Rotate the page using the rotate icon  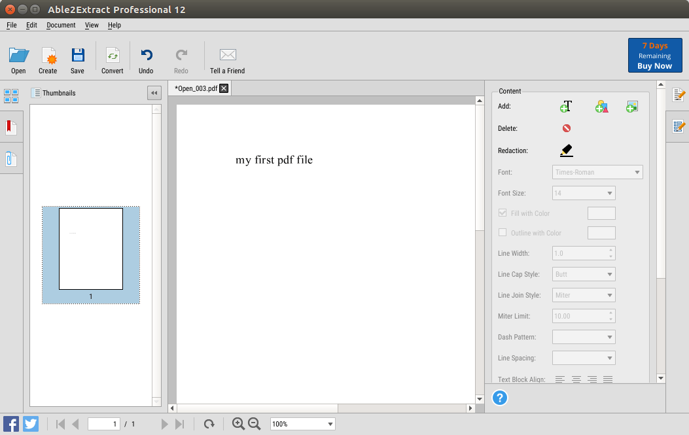209,424
